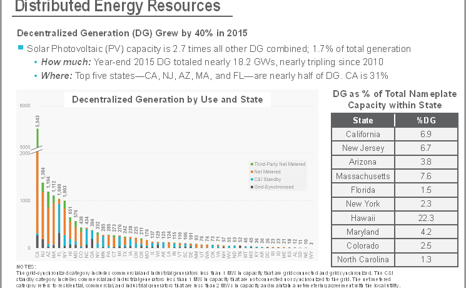Click the chart title Decentralized Generation by Use
This screenshot has height=288, width=466.
pos(168,100)
